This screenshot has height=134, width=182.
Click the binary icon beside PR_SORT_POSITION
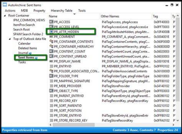[x=51, y=111]
